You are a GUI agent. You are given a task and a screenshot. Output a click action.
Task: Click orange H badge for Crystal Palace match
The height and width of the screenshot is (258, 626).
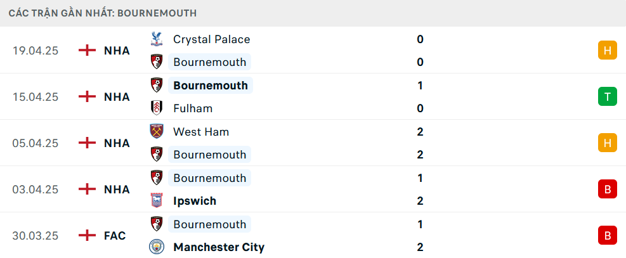[x=607, y=51]
